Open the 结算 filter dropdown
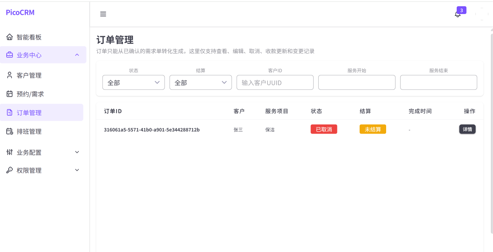This screenshot has height=252, width=493. tap(201, 83)
